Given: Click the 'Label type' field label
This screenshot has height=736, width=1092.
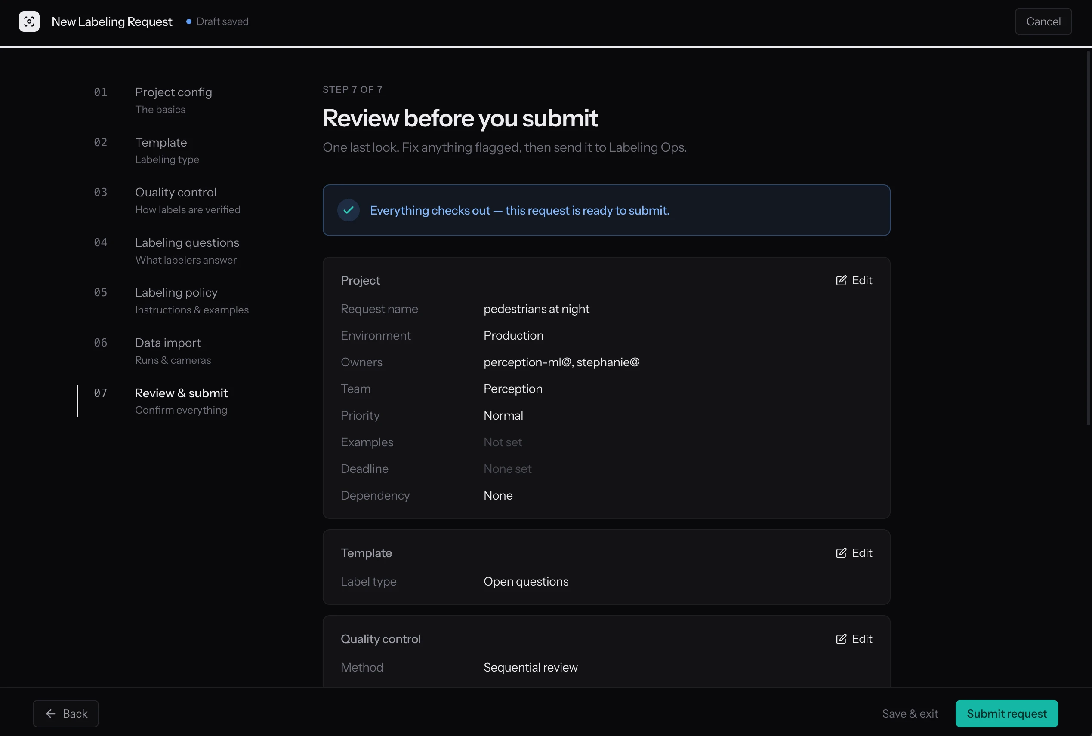Looking at the screenshot, I should coord(368,582).
